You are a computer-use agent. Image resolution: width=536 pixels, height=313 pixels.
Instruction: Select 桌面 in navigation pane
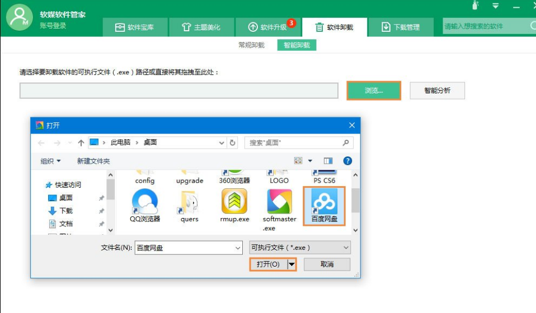[x=60, y=198]
